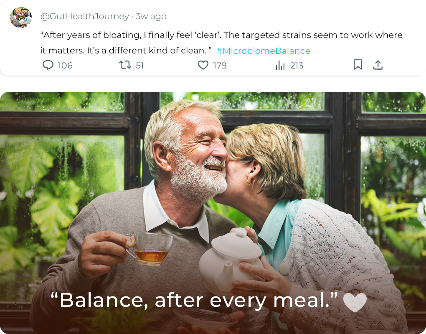Follow the #MicrobiomeBalance hashtag link
Viewport: 426px width, 334px height.
tap(263, 51)
